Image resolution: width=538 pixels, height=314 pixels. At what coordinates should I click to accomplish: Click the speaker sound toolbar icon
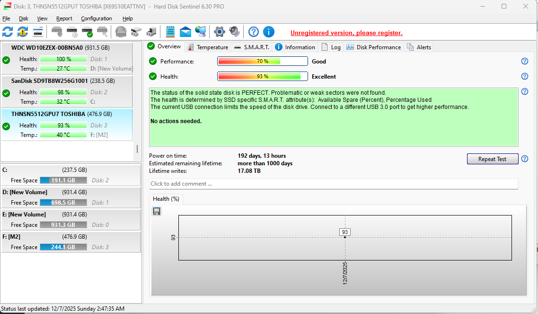(x=234, y=32)
